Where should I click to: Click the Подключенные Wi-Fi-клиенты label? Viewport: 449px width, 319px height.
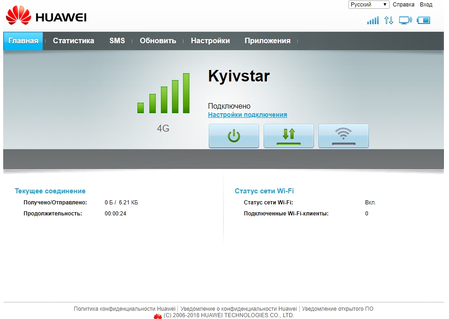pos(286,214)
